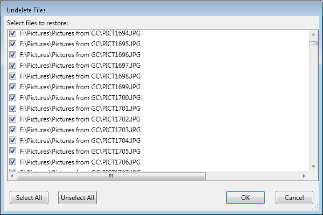Toggle PICT1703.JPG restore checkbox
The image size is (323, 215).
(x=12, y=130)
